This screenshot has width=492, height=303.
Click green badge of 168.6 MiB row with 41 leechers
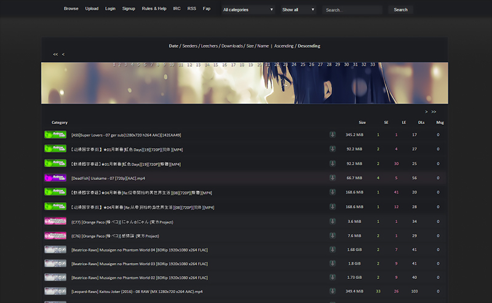55,192
